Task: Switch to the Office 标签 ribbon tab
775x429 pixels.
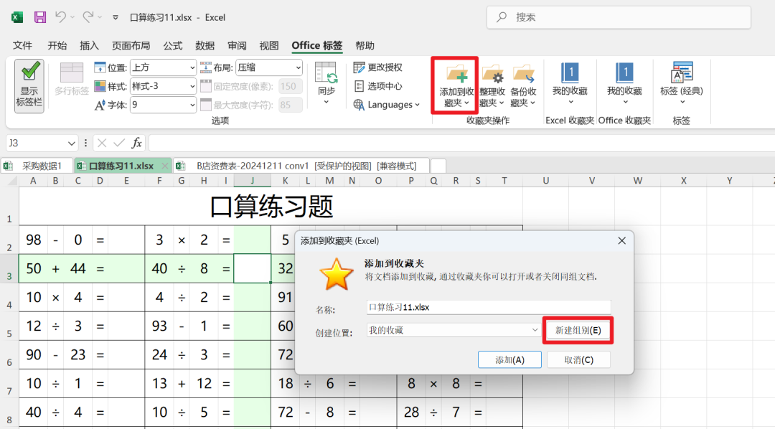Action: click(316, 45)
